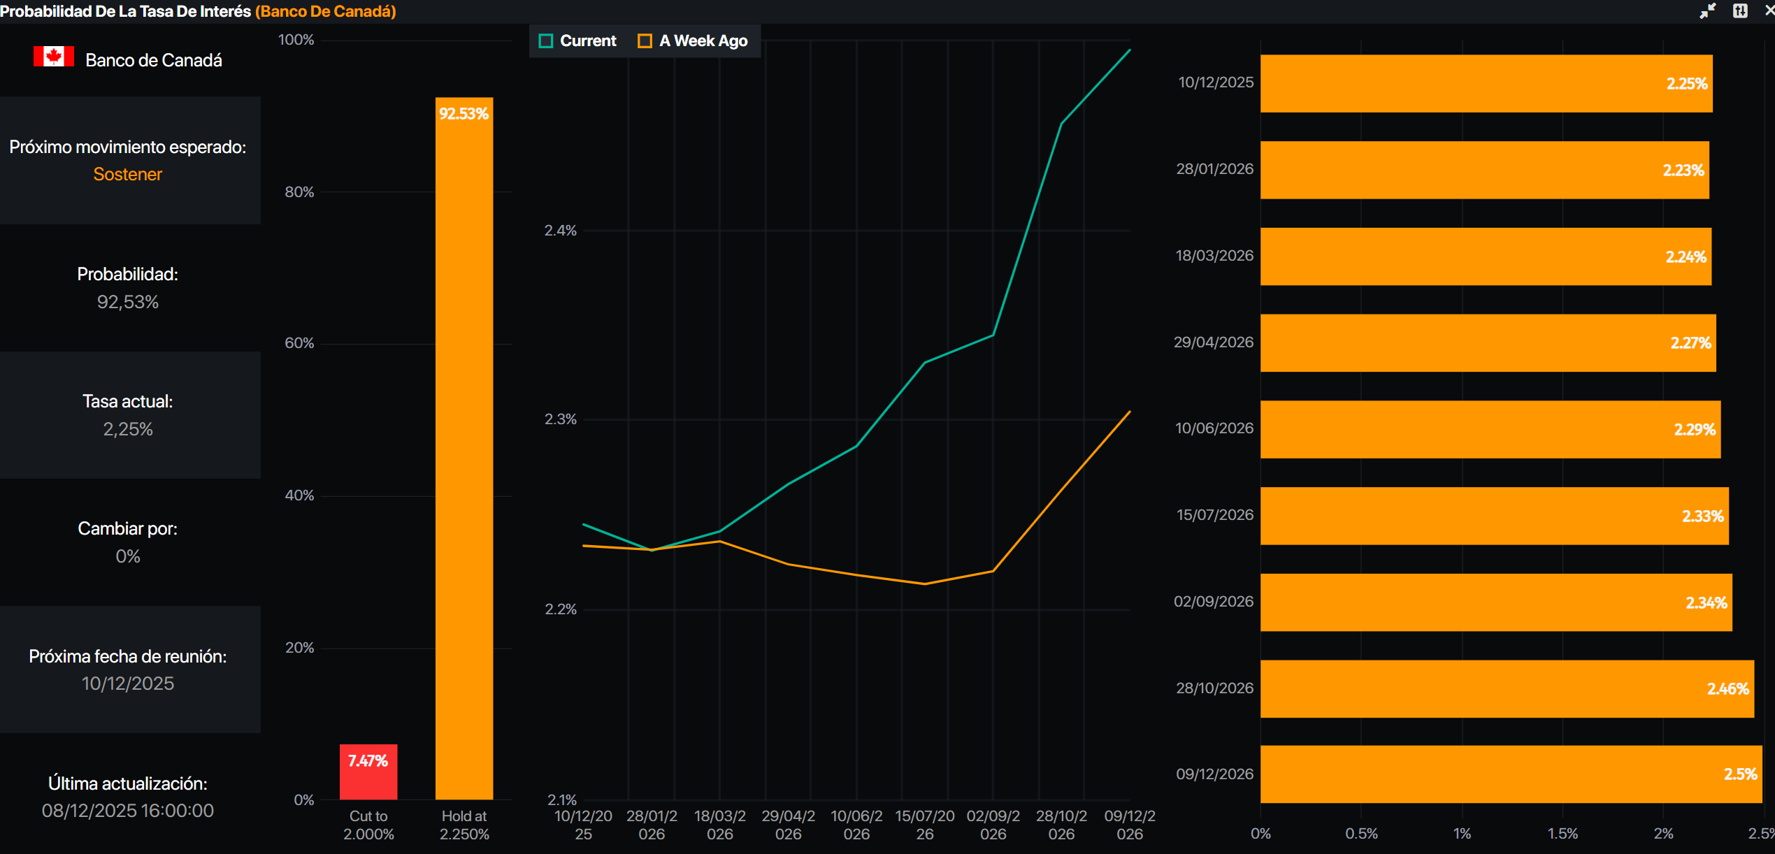1775x854 pixels.
Task: Click the Sostener expected move text
Action: pyautogui.click(x=127, y=174)
